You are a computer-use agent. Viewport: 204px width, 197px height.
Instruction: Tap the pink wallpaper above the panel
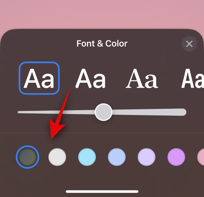coord(102,13)
